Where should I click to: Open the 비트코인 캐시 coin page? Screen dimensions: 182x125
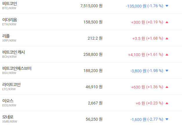click(x=13, y=52)
